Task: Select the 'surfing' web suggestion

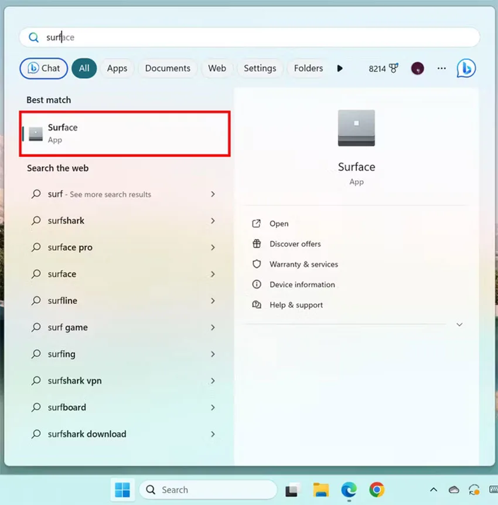Action: (124, 354)
